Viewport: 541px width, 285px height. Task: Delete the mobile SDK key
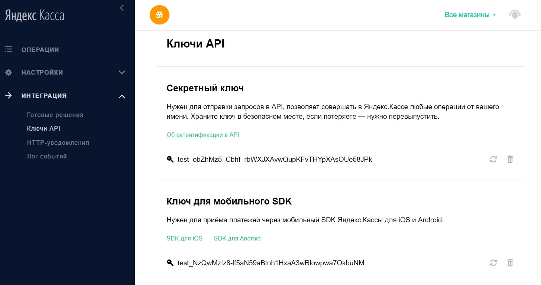point(510,263)
